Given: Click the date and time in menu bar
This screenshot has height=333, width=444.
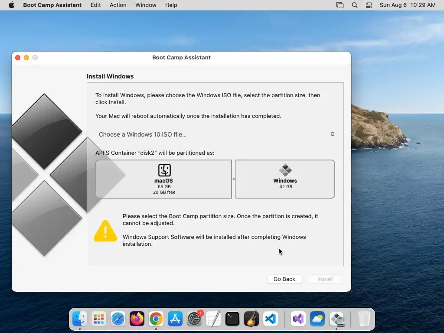Looking at the screenshot, I should (408, 5).
